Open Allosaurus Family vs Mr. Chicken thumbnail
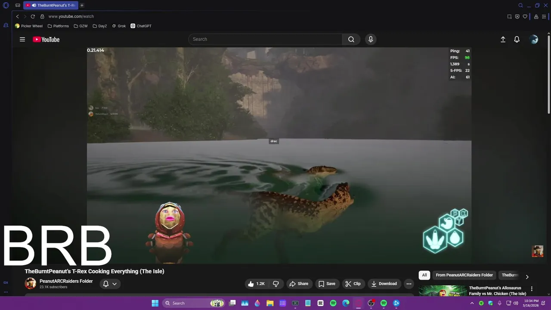The image size is (551, 310). point(443,291)
